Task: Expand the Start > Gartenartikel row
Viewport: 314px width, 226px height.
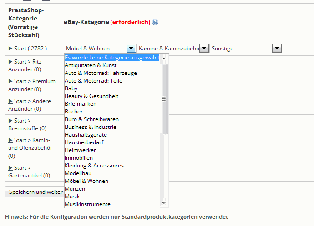Action: pyautogui.click(x=10, y=168)
